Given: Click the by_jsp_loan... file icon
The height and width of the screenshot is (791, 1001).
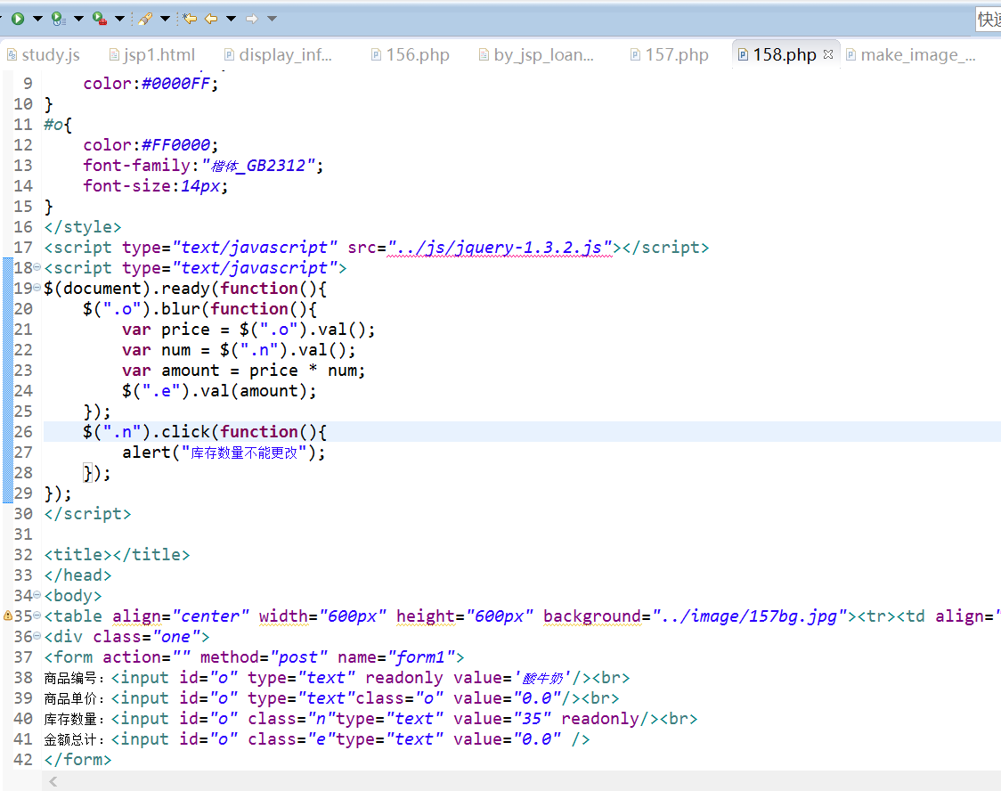Looking at the screenshot, I should [x=484, y=55].
